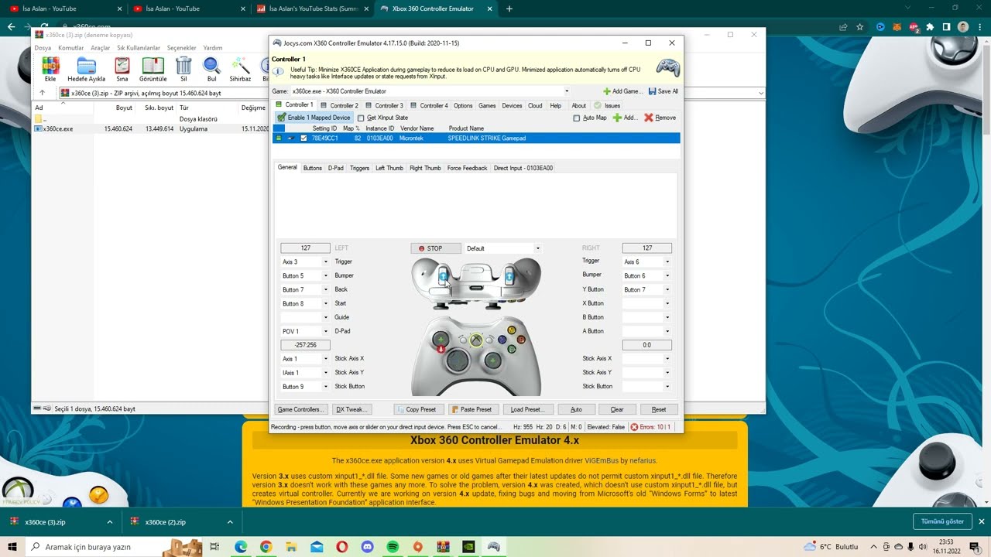The height and width of the screenshot is (557, 991).
Task: Open the left Bumper Button 5 dropdown
Action: (325, 276)
